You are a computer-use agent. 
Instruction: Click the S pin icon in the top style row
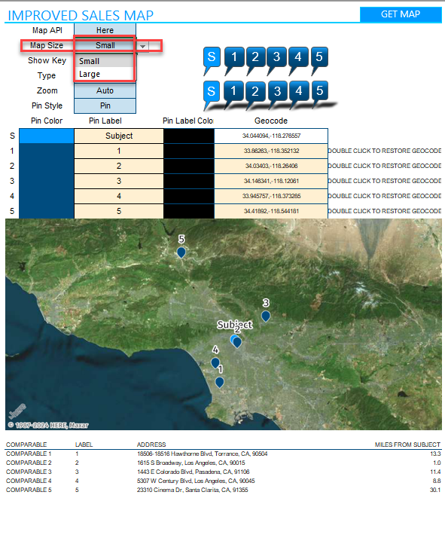click(212, 58)
